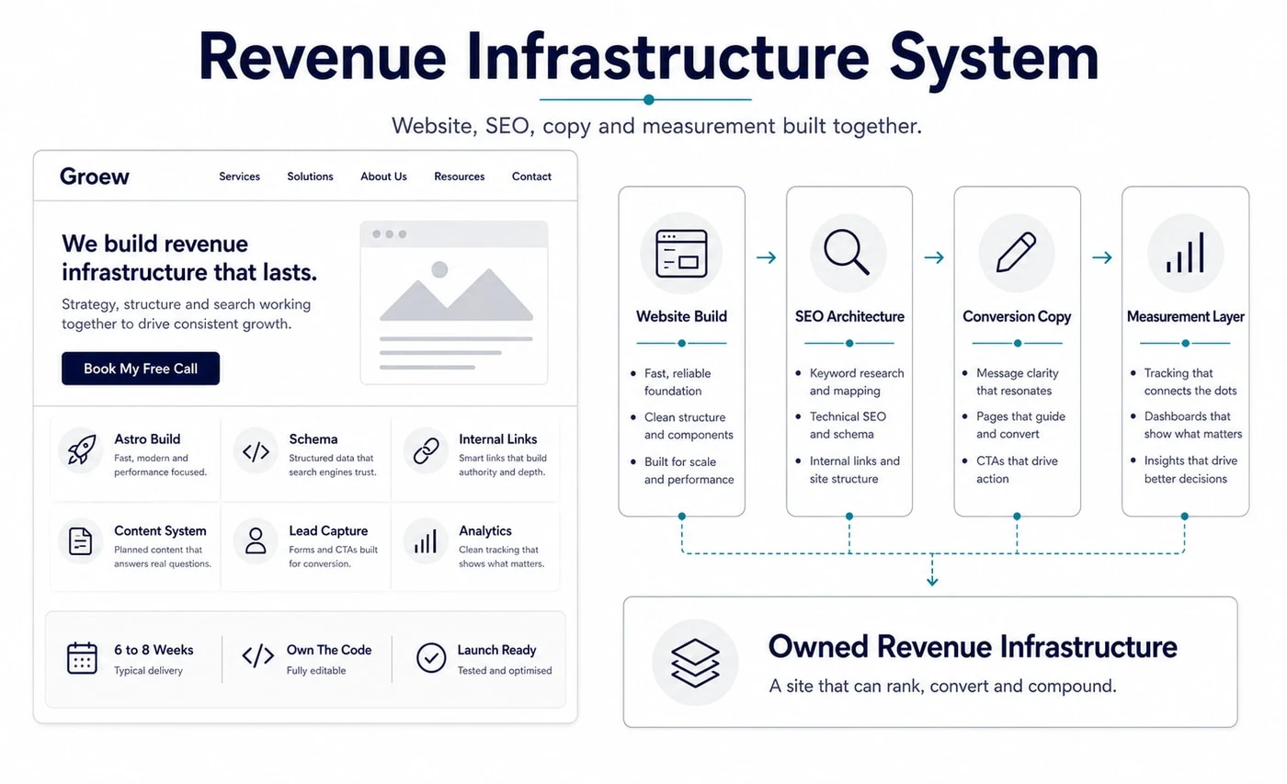This screenshot has width=1287, height=784.
Task: Click the Internal Links chain icon
Action: (x=426, y=450)
